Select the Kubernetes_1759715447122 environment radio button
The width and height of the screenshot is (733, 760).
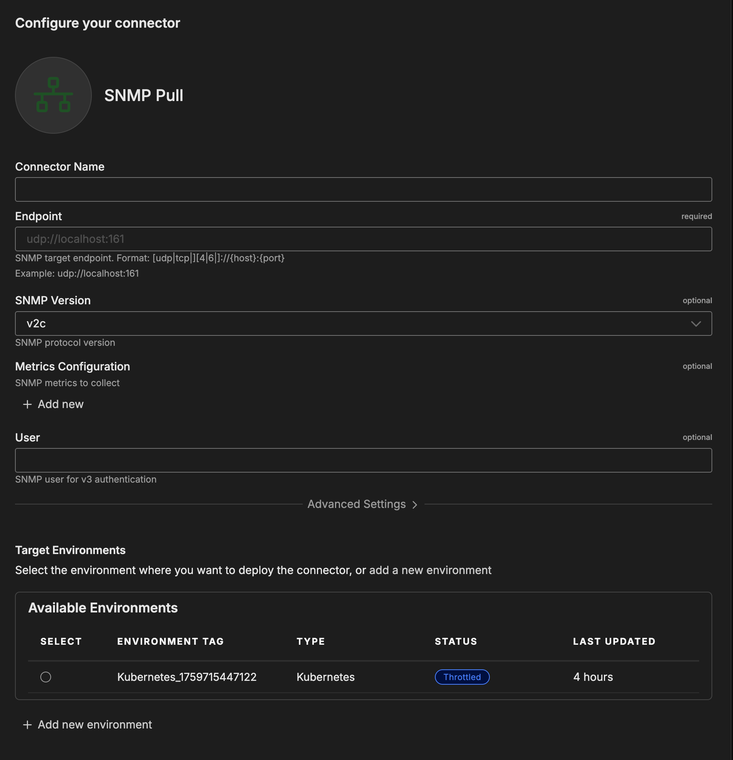tap(46, 677)
